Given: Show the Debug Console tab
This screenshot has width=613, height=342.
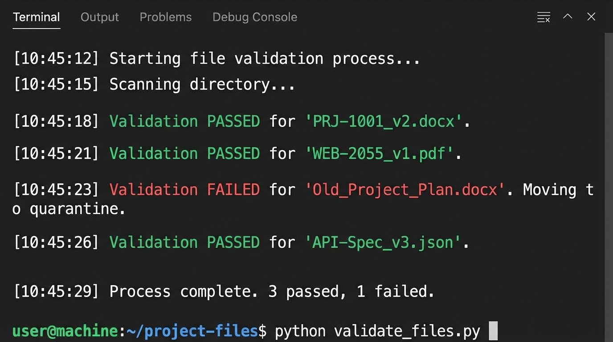Looking at the screenshot, I should coord(255,17).
